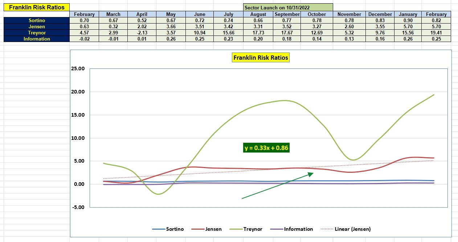Click the September column header
The width and height of the screenshot is (458, 242).
[x=287, y=14]
